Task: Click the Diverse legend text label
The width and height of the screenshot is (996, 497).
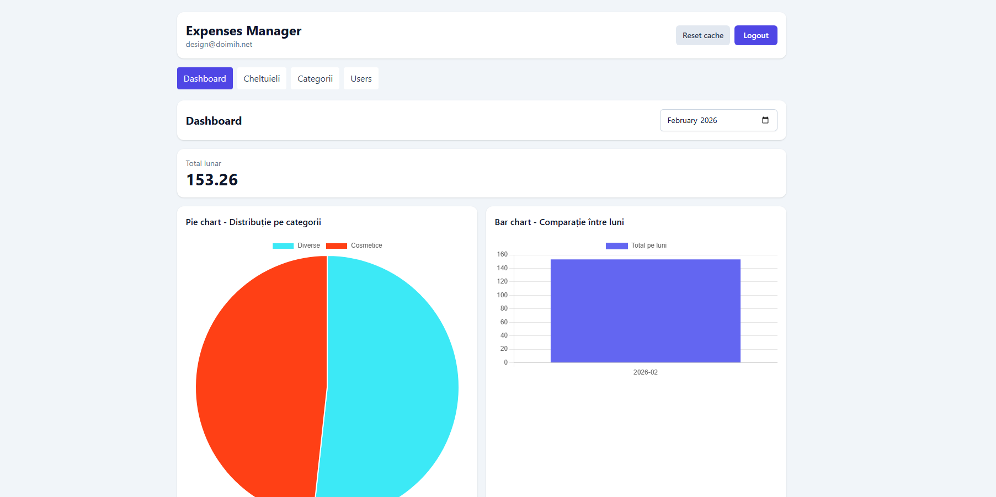Action: click(x=308, y=245)
